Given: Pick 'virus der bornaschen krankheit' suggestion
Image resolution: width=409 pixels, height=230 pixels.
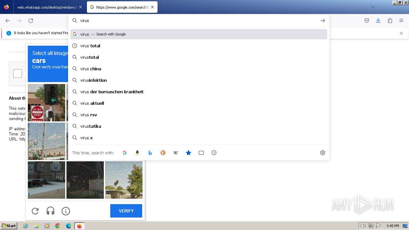Looking at the screenshot, I should tap(199, 92).
